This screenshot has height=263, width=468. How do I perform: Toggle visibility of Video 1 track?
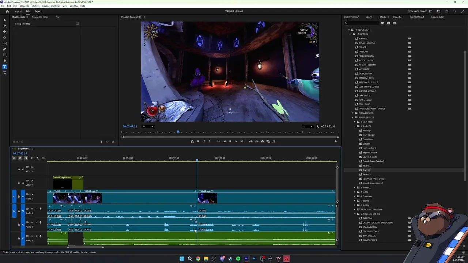pyautogui.click(x=31, y=194)
